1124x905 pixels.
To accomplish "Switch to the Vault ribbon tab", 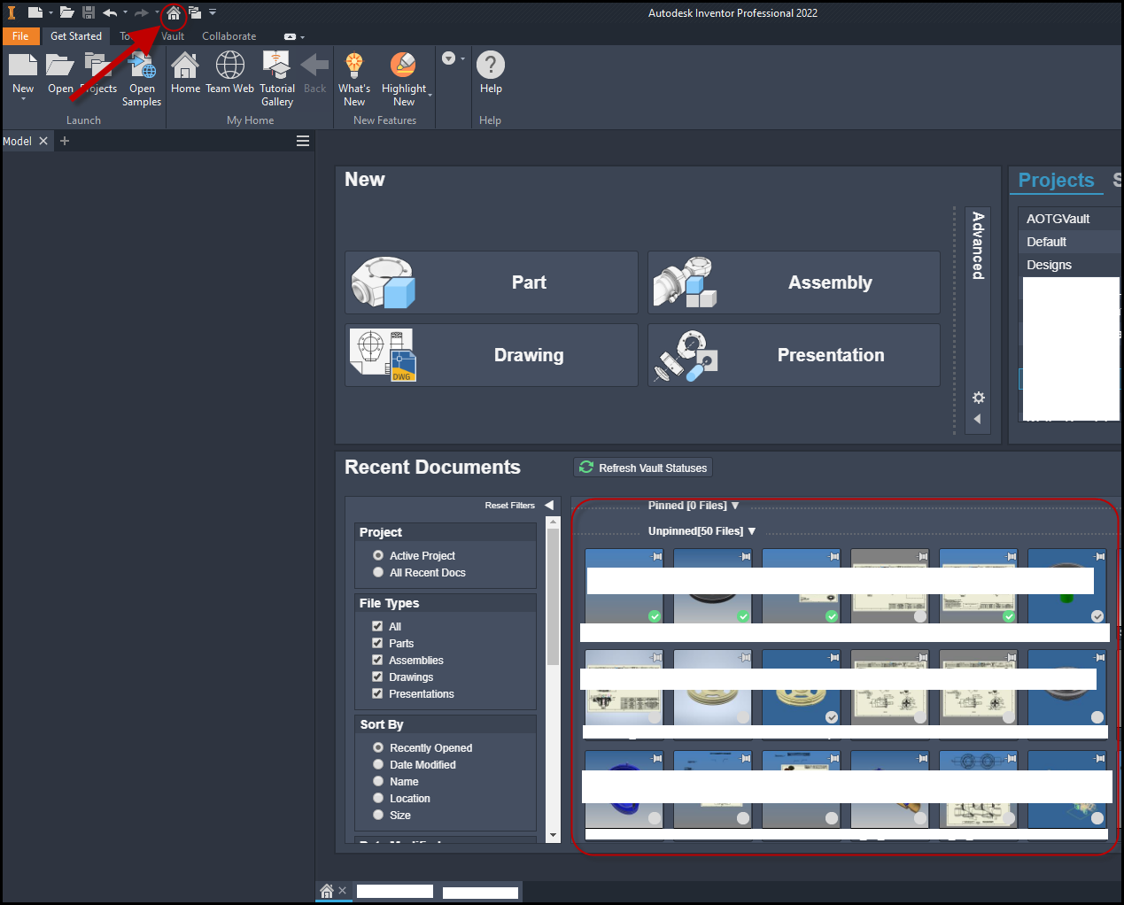I will pyautogui.click(x=172, y=36).
